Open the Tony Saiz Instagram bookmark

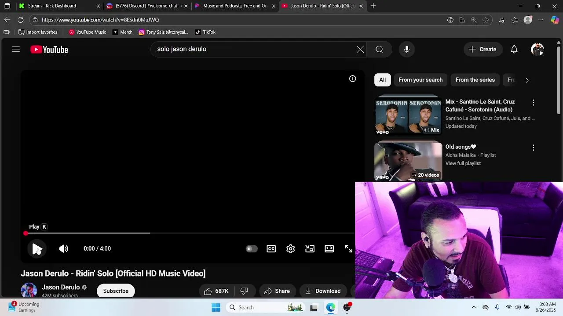163,32
